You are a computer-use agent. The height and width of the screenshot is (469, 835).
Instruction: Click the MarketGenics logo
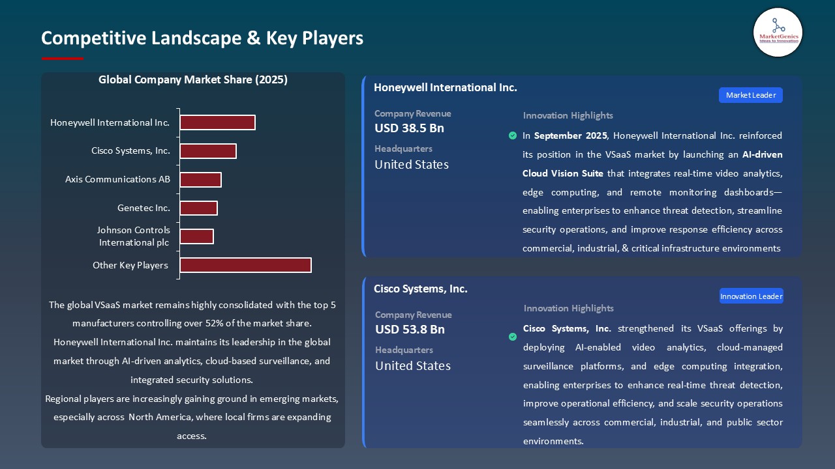(778, 33)
